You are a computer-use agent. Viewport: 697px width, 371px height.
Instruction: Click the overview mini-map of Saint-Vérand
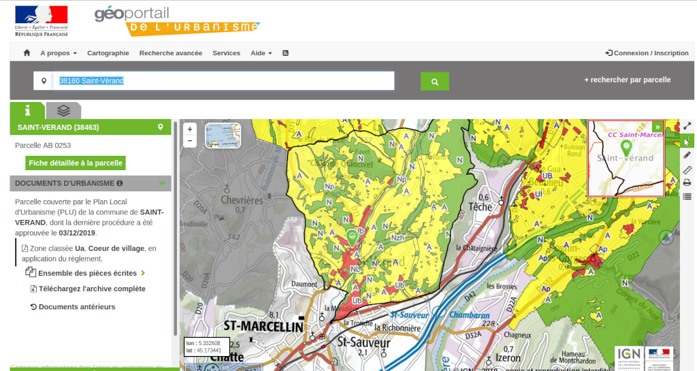tap(626, 158)
